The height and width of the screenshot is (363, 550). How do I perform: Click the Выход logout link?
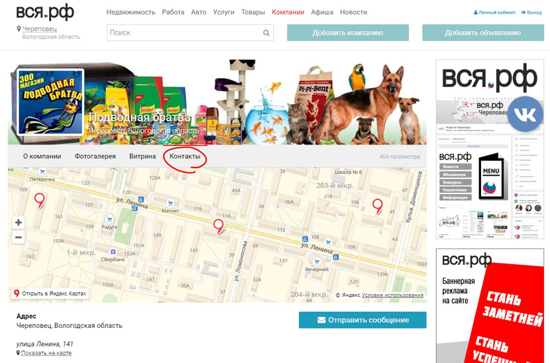point(531,13)
